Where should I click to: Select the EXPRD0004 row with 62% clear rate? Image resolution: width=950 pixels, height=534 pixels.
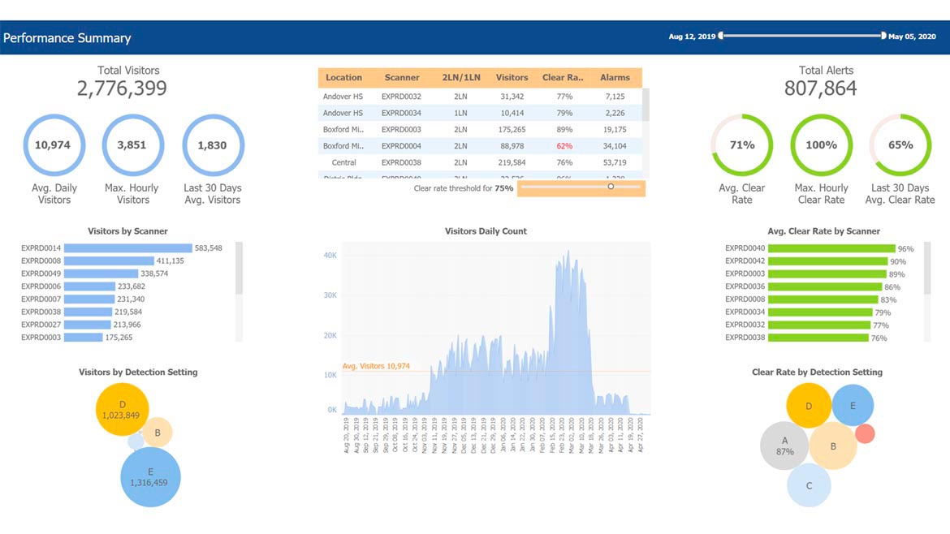(479, 146)
